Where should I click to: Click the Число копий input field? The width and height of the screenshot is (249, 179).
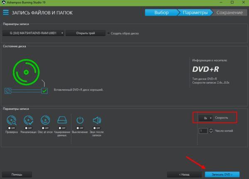(x=203, y=131)
